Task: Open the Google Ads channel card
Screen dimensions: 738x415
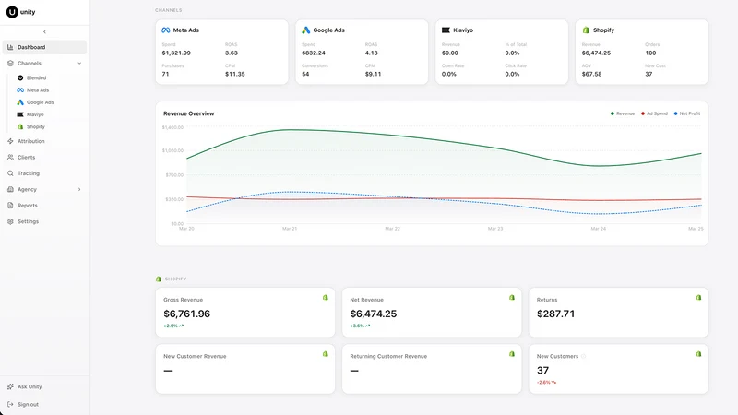Action: (x=362, y=52)
